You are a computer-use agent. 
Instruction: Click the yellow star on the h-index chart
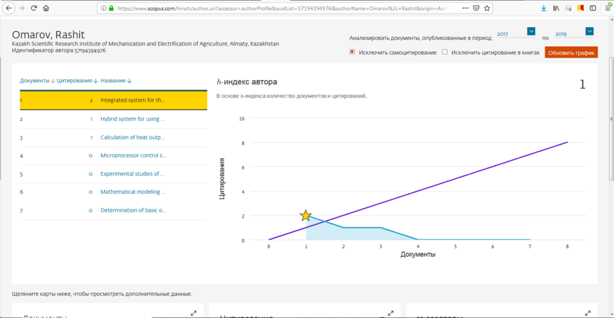point(306,215)
